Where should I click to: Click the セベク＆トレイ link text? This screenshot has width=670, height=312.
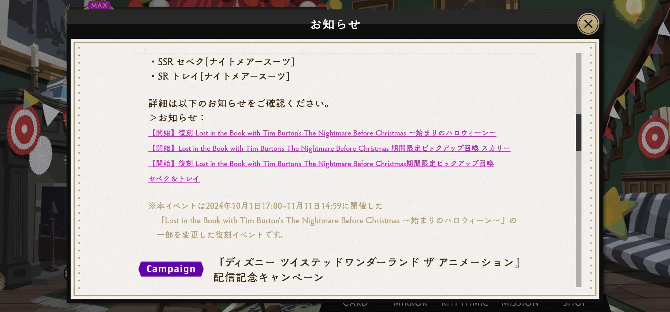[x=174, y=179]
